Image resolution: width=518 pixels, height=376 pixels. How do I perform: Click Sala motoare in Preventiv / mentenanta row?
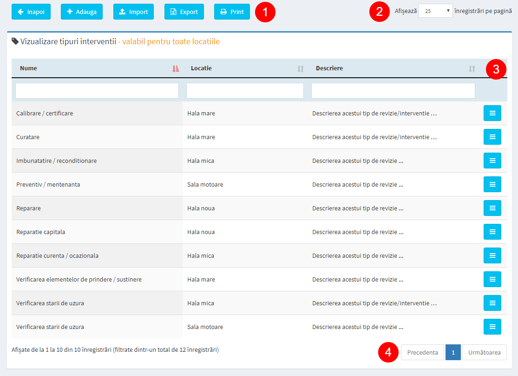point(205,184)
